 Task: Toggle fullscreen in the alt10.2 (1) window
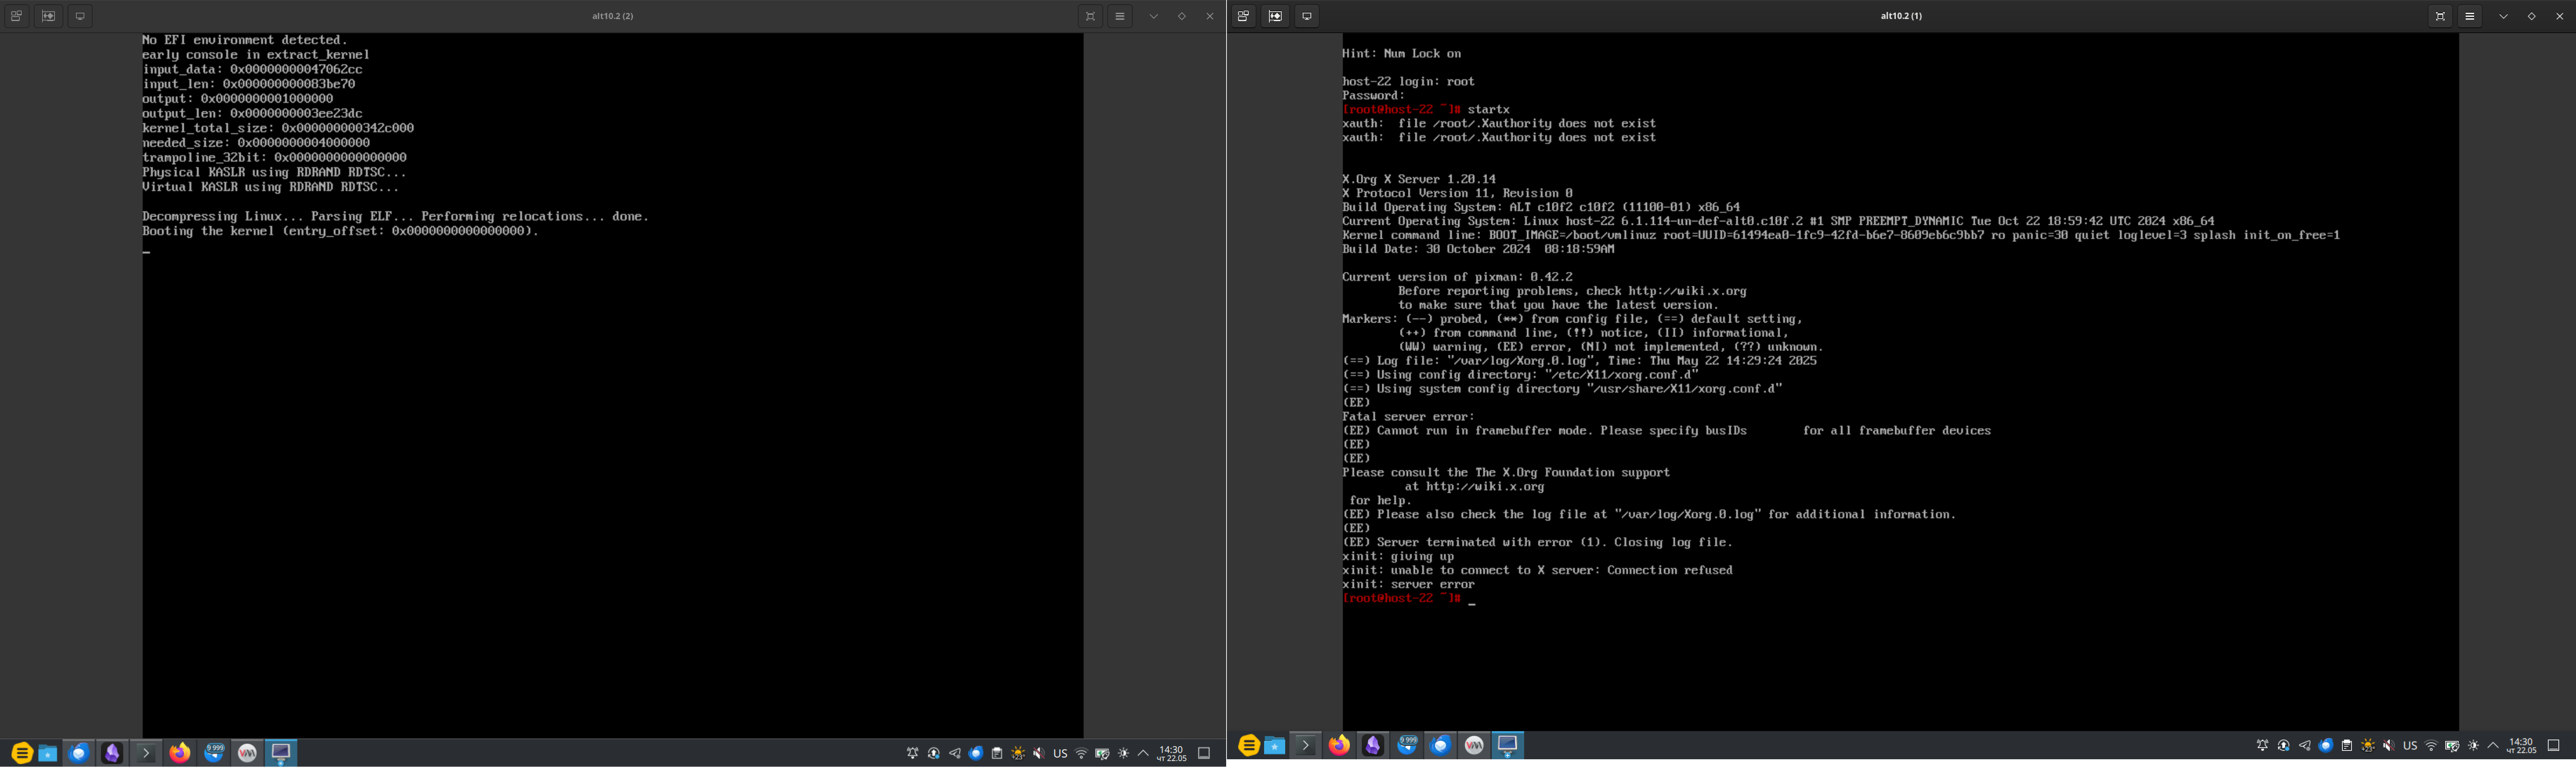2440,16
